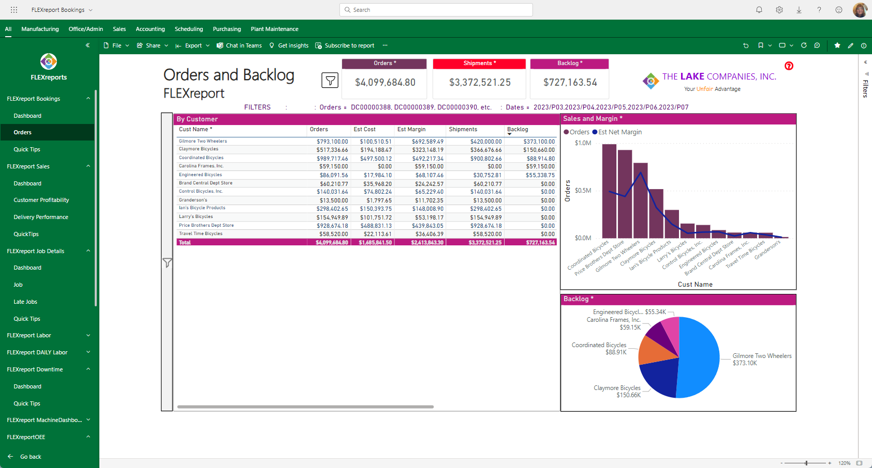
Task: Switch to the Accounting tab
Action: point(150,29)
